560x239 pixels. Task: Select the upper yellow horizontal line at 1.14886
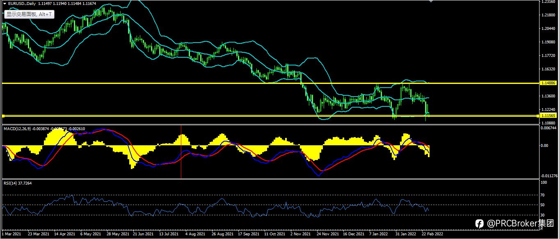[270, 83]
